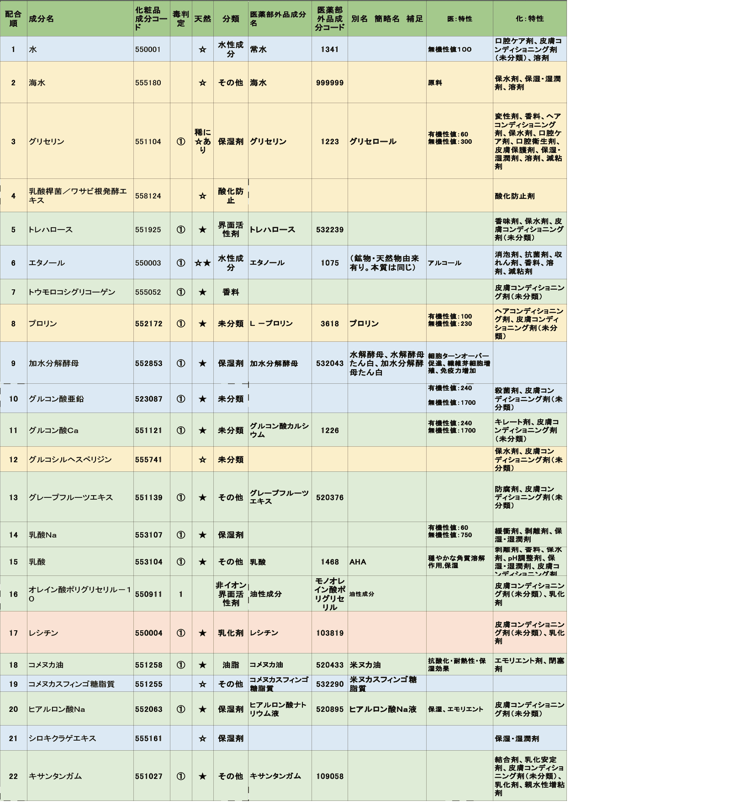This screenshot has width=745, height=810.
Task: Click the 医:特性 column header
Action: click(460, 19)
